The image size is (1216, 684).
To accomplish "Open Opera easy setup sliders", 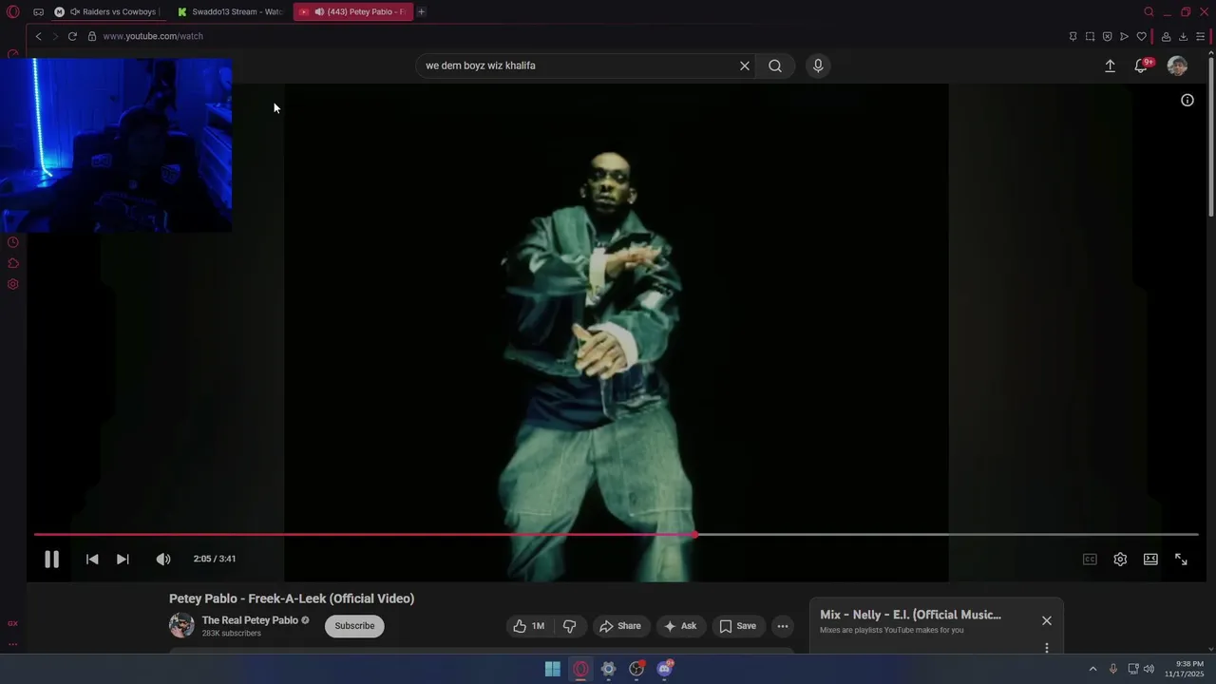I will [1200, 36].
